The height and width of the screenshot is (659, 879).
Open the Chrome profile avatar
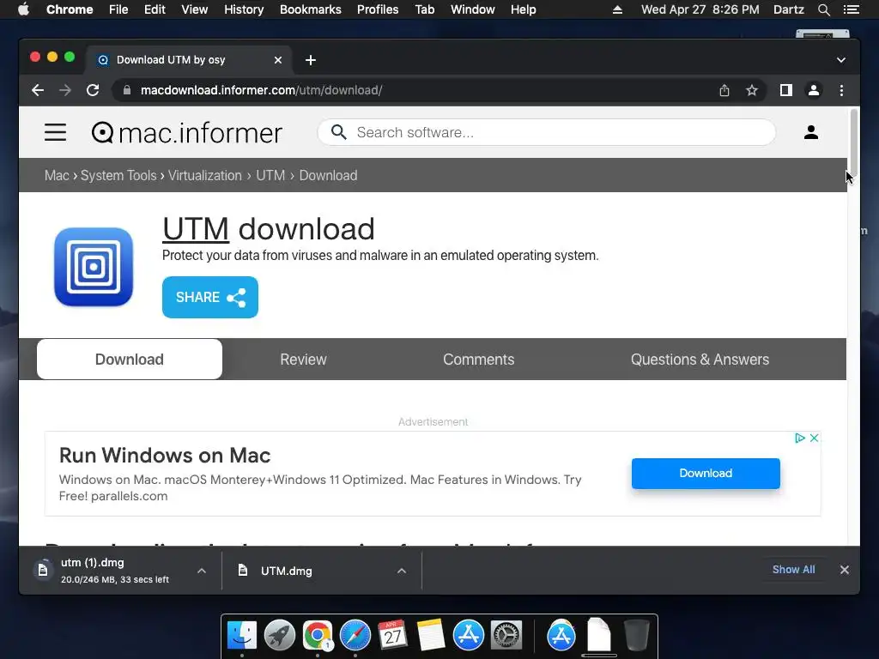click(814, 90)
